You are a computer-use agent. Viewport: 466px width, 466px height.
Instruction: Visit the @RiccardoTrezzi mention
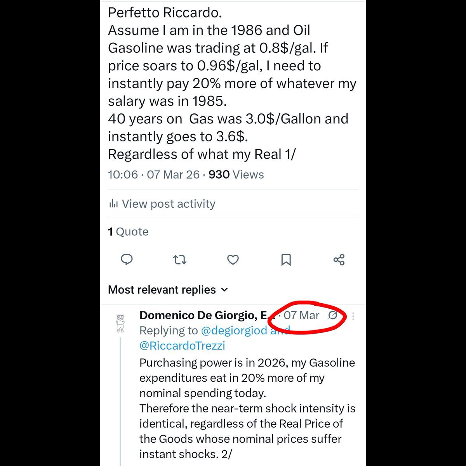pyautogui.click(x=182, y=346)
